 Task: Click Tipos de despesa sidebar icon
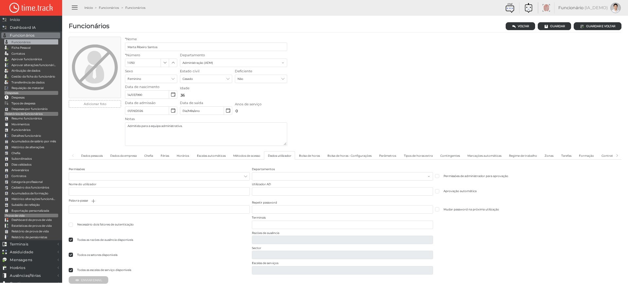[x=7, y=103]
